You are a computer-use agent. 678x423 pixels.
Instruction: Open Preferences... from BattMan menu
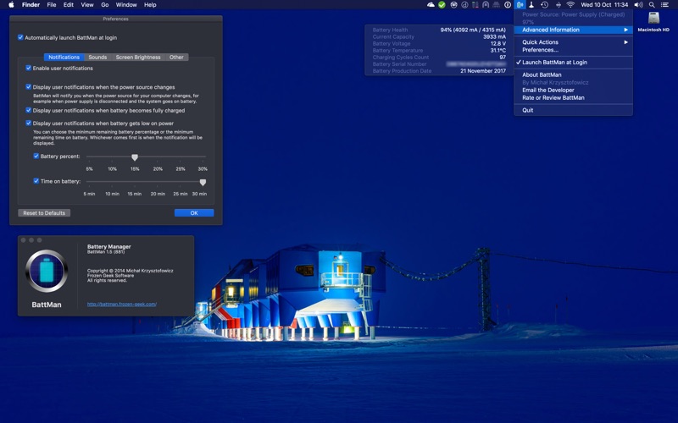pyautogui.click(x=573, y=50)
